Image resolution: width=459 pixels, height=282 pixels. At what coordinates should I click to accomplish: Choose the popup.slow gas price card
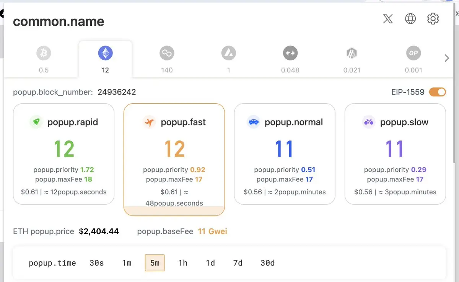(395, 154)
